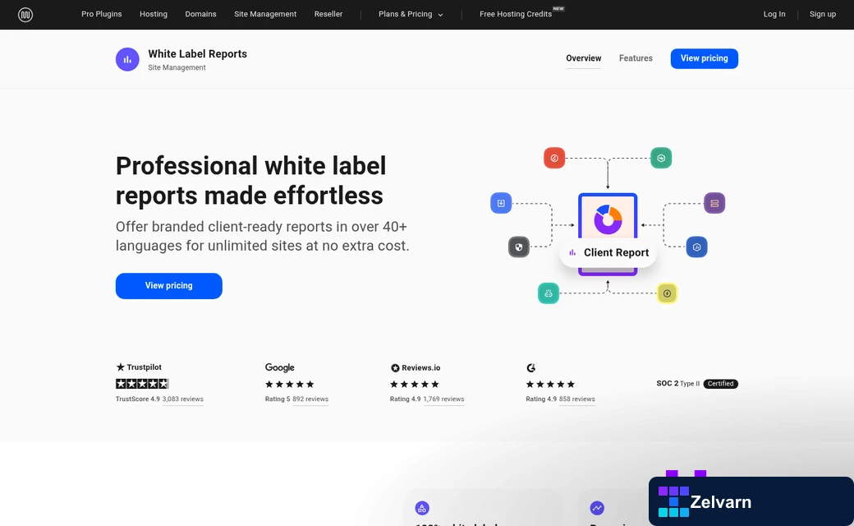
Task: Click the Client Report label pill
Action: pyautogui.click(x=608, y=253)
